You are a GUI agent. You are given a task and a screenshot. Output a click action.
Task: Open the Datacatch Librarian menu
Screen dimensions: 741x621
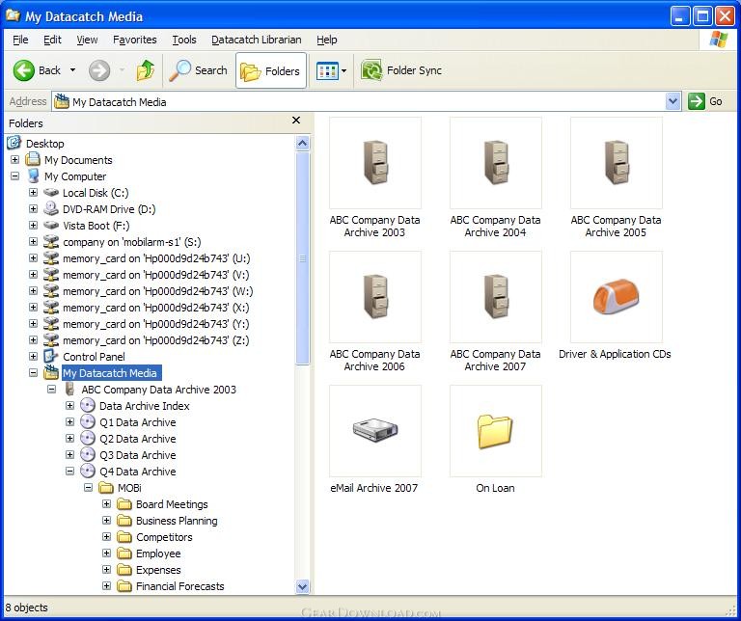256,40
